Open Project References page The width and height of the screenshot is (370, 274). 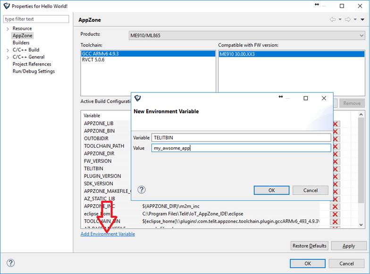tap(32, 64)
